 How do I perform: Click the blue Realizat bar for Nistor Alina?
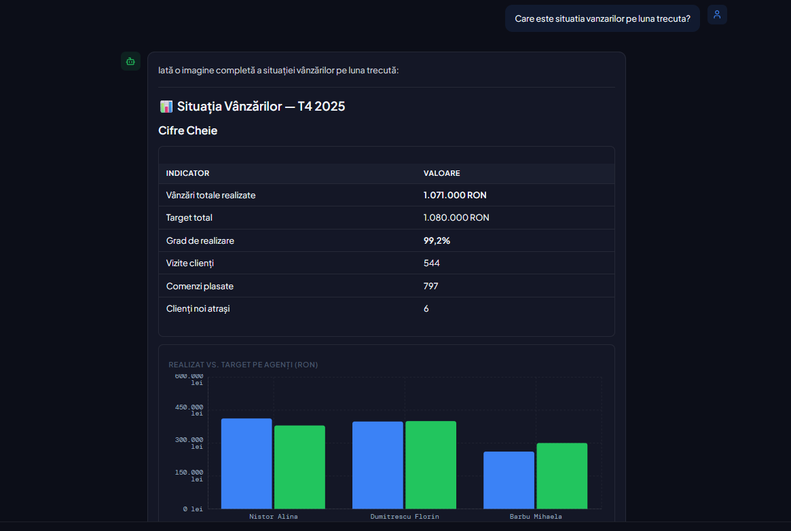coord(246,462)
